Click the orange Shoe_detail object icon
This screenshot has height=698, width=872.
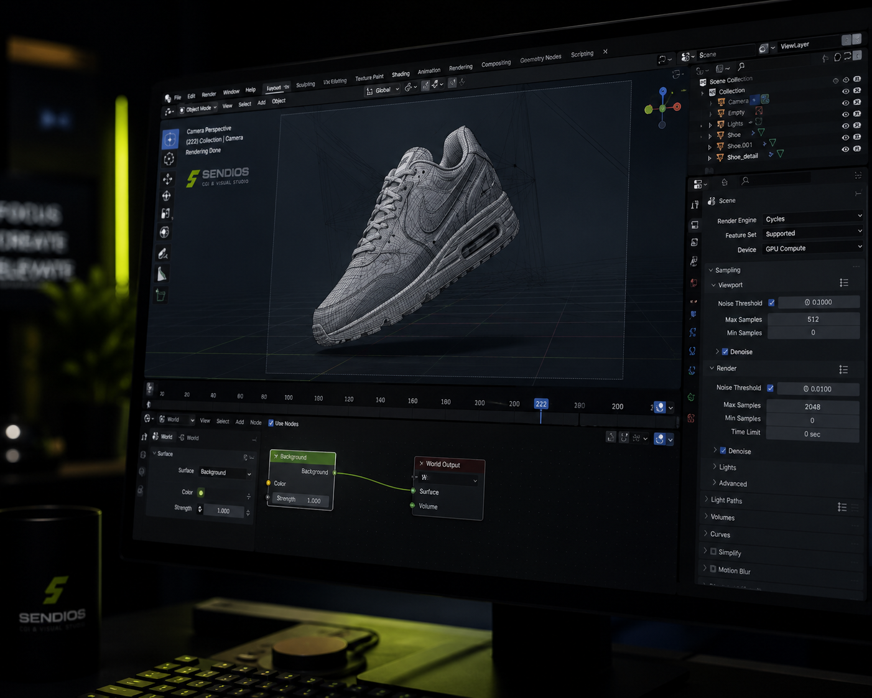click(720, 158)
